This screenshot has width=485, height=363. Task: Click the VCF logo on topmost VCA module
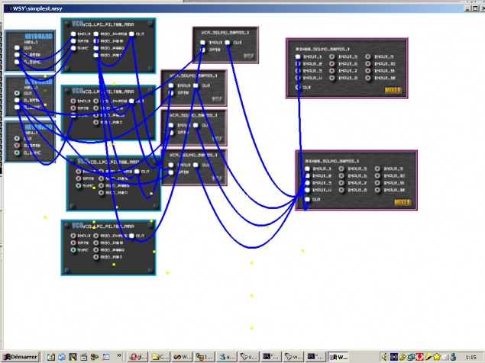(x=249, y=56)
